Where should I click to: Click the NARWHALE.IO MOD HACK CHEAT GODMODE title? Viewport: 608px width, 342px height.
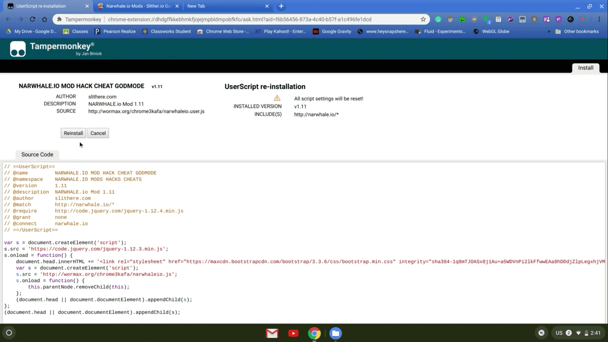point(81,86)
